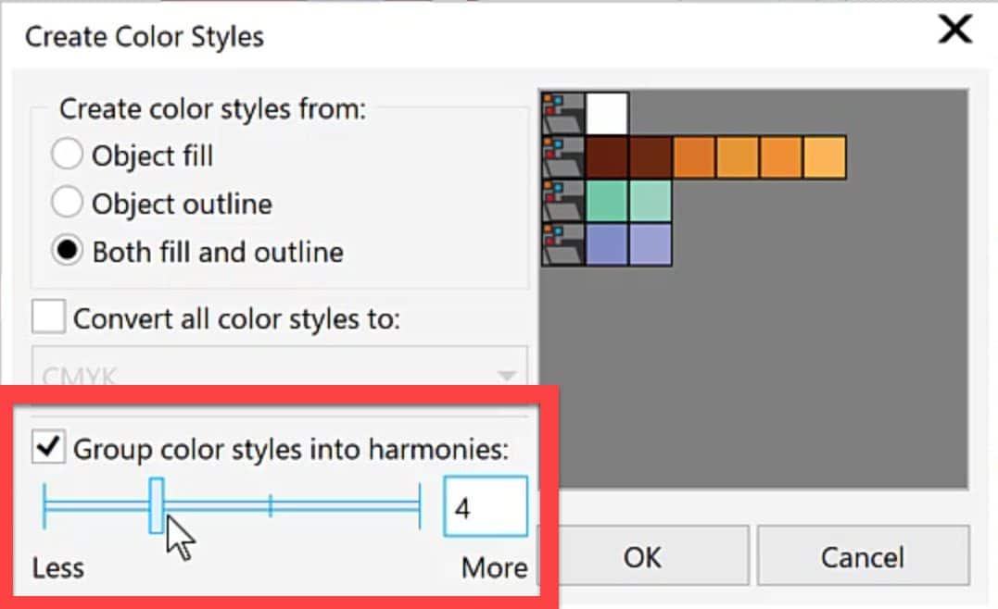998x609 pixels.
Task: Select Both fill and outline option
Action: [66, 251]
